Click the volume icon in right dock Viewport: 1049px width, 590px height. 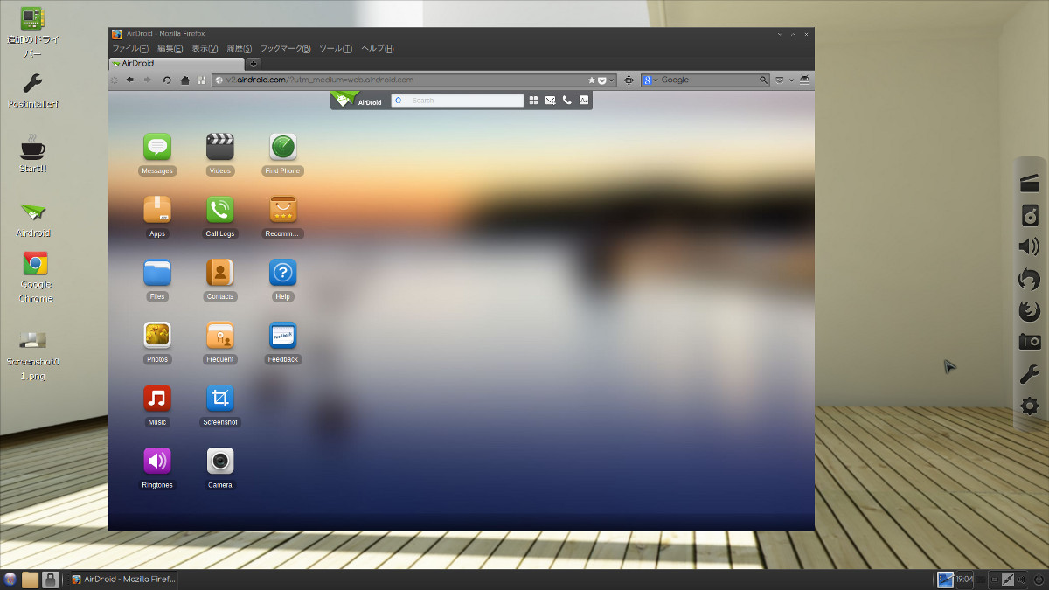[x=1030, y=246]
